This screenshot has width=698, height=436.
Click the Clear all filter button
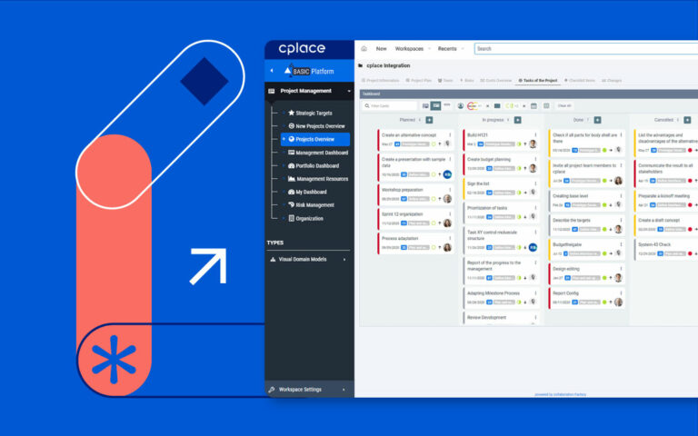[563, 106]
